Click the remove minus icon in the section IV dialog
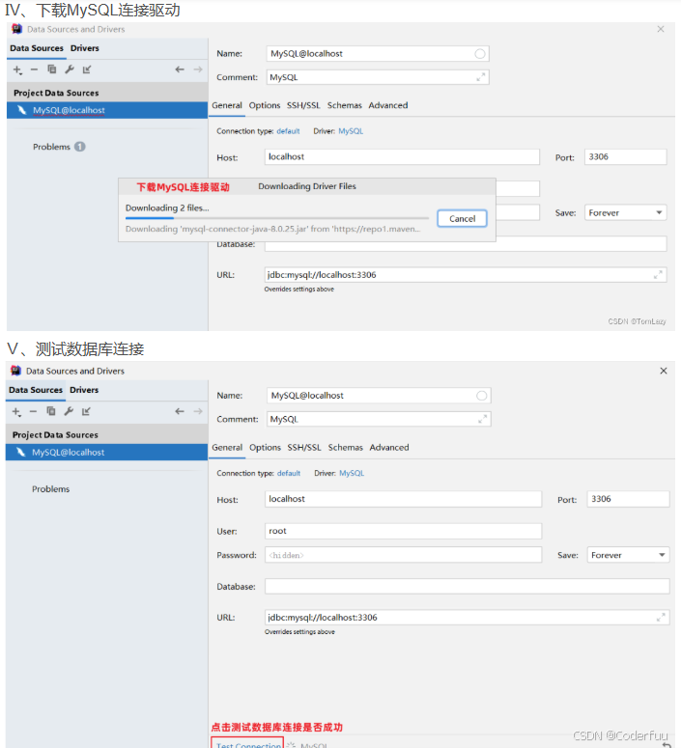 34,69
